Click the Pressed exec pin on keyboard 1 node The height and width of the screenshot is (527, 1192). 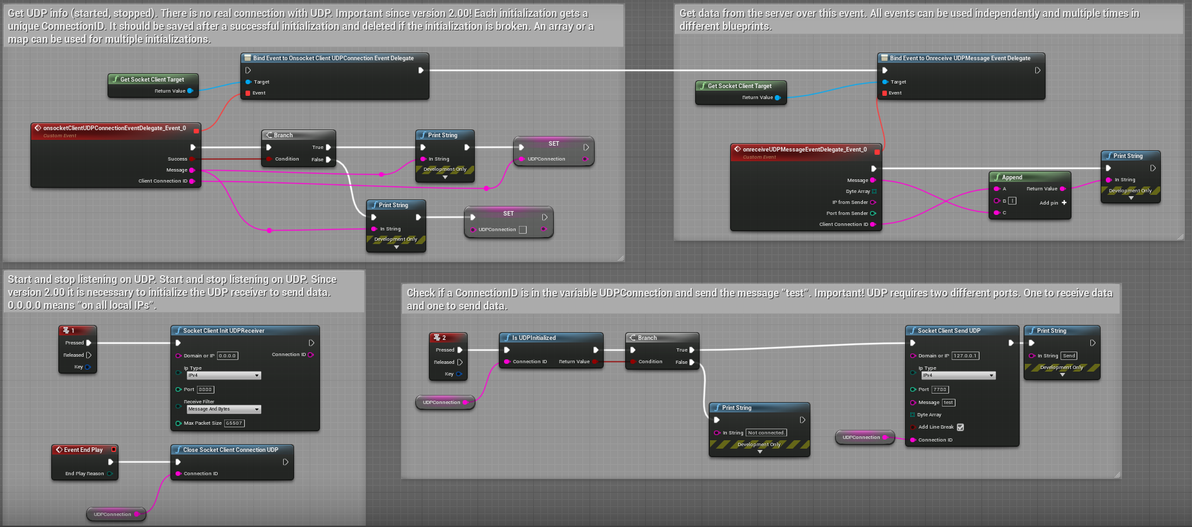point(89,342)
